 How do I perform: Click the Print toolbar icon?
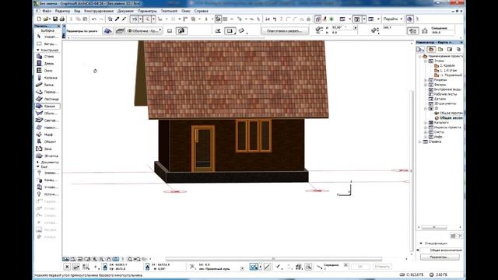(62, 19)
